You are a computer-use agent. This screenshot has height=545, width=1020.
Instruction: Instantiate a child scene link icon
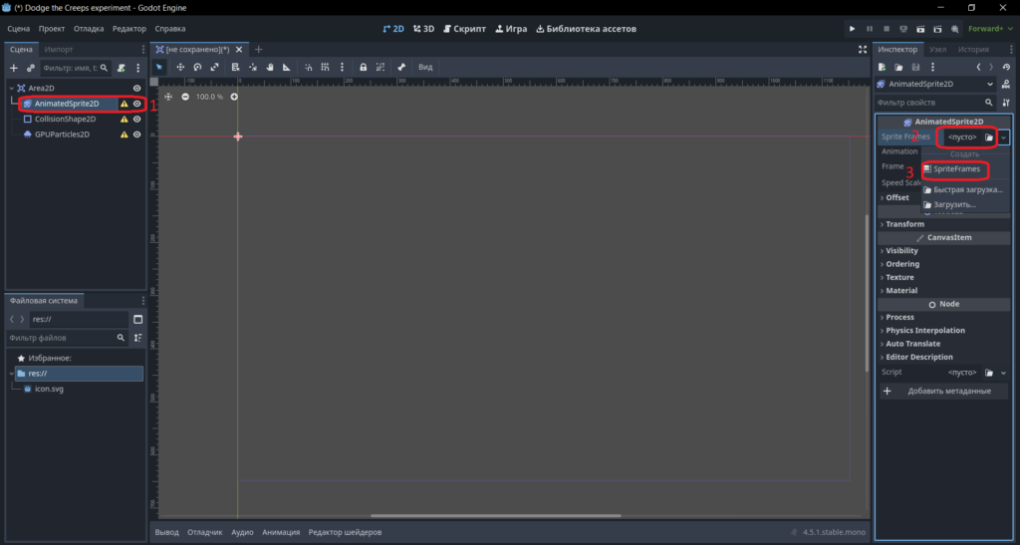coord(31,68)
